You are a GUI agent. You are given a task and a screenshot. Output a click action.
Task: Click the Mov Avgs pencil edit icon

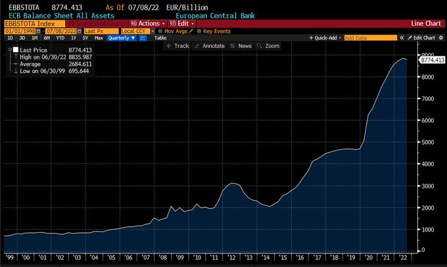coord(191,31)
